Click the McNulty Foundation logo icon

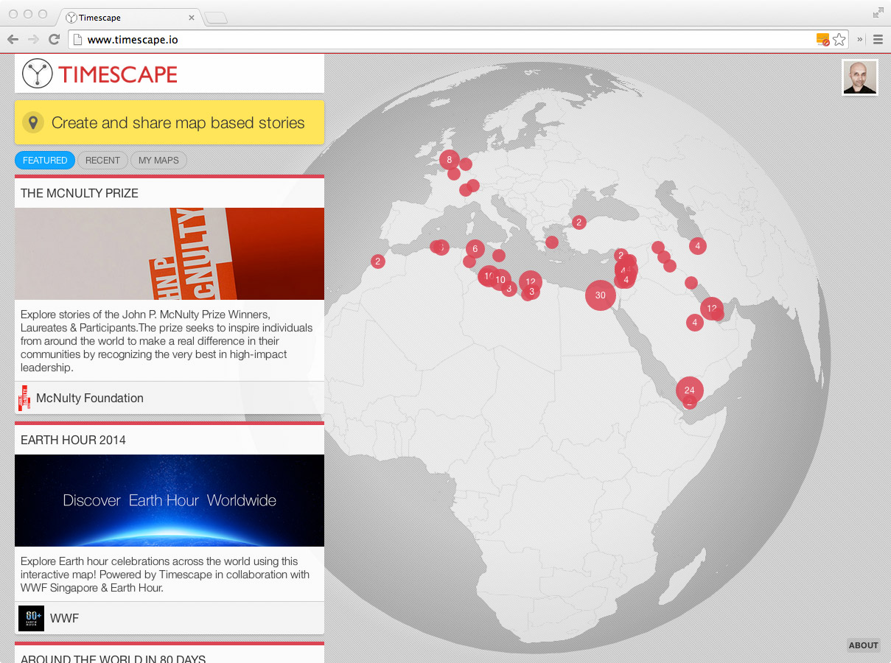pos(24,398)
